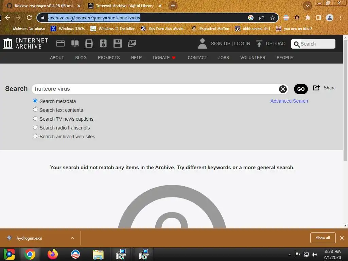This screenshot has width=348, height=261.
Task: Click the browser Back arrow
Action: click(7, 18)
